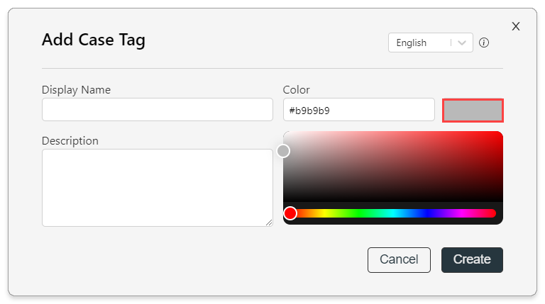The image size is (545, 304).
Task: Click the info icon beside language selector
Action: [x=484, y=43]
